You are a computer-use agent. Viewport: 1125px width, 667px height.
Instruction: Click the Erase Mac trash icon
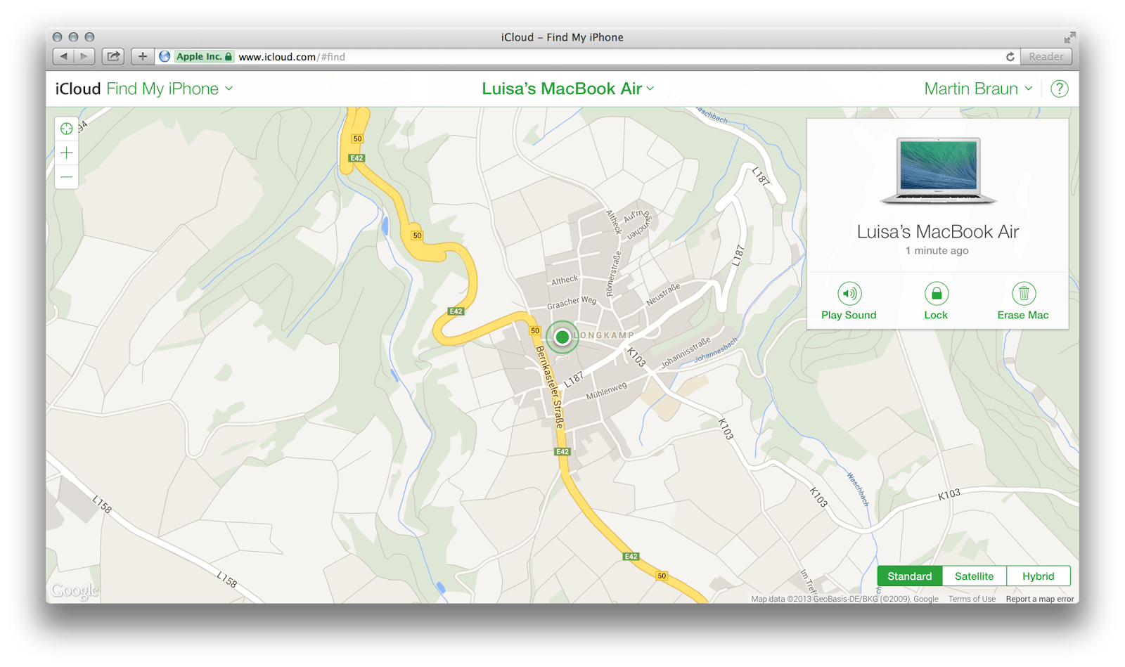[1023, 293]
